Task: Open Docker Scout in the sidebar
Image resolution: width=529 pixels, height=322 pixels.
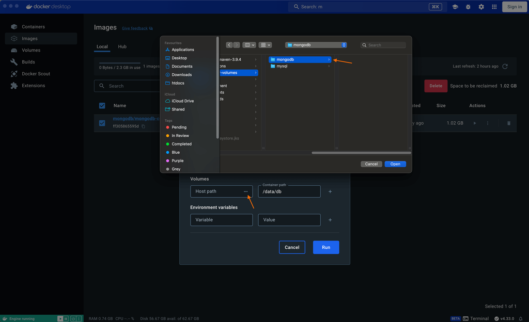Action: click(36, 74)
